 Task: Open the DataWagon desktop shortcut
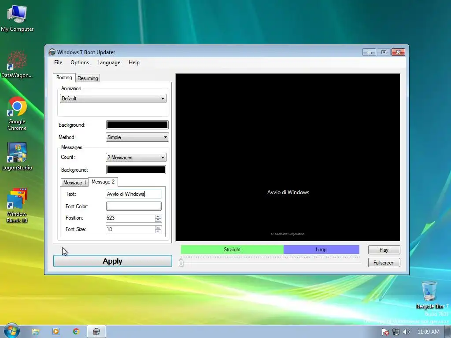pos(17,64)
